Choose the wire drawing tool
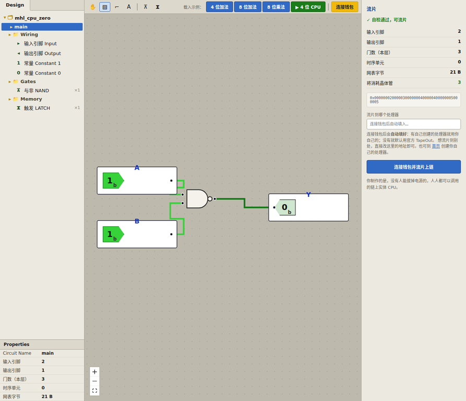This screenshot has width=466, height=401. click(117, 7)
